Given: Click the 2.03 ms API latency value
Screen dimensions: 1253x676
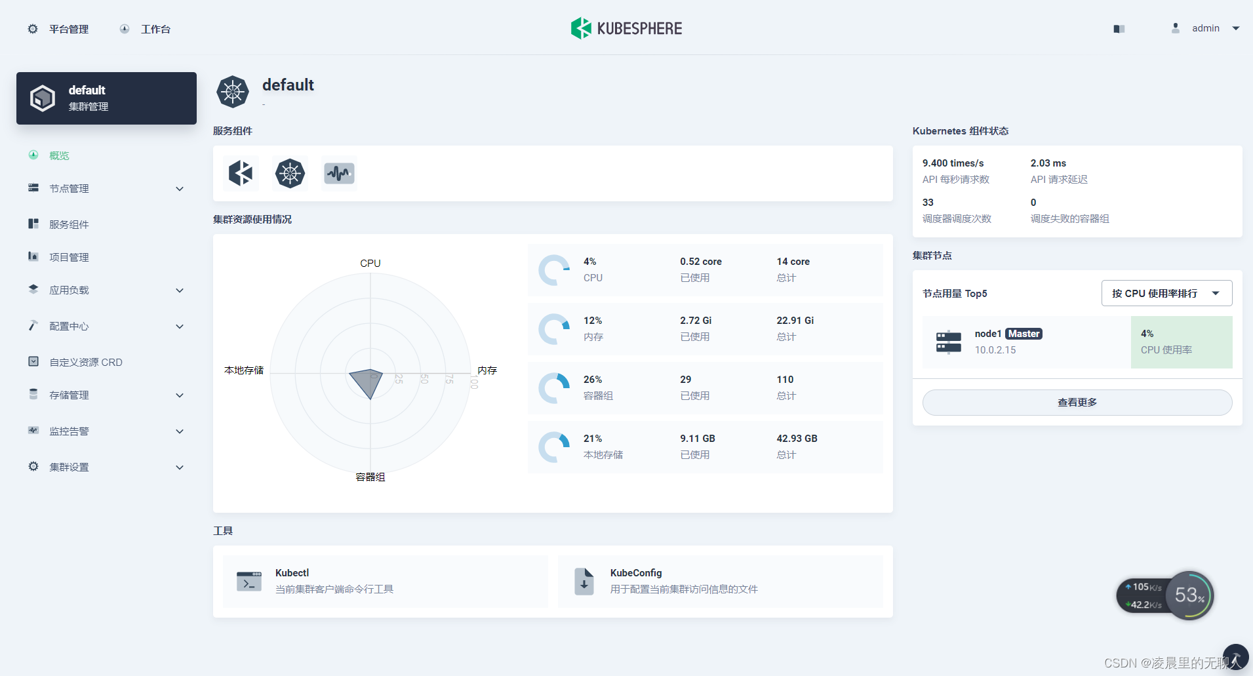Looking at the screenshot, I should (x=1048, y=163).
